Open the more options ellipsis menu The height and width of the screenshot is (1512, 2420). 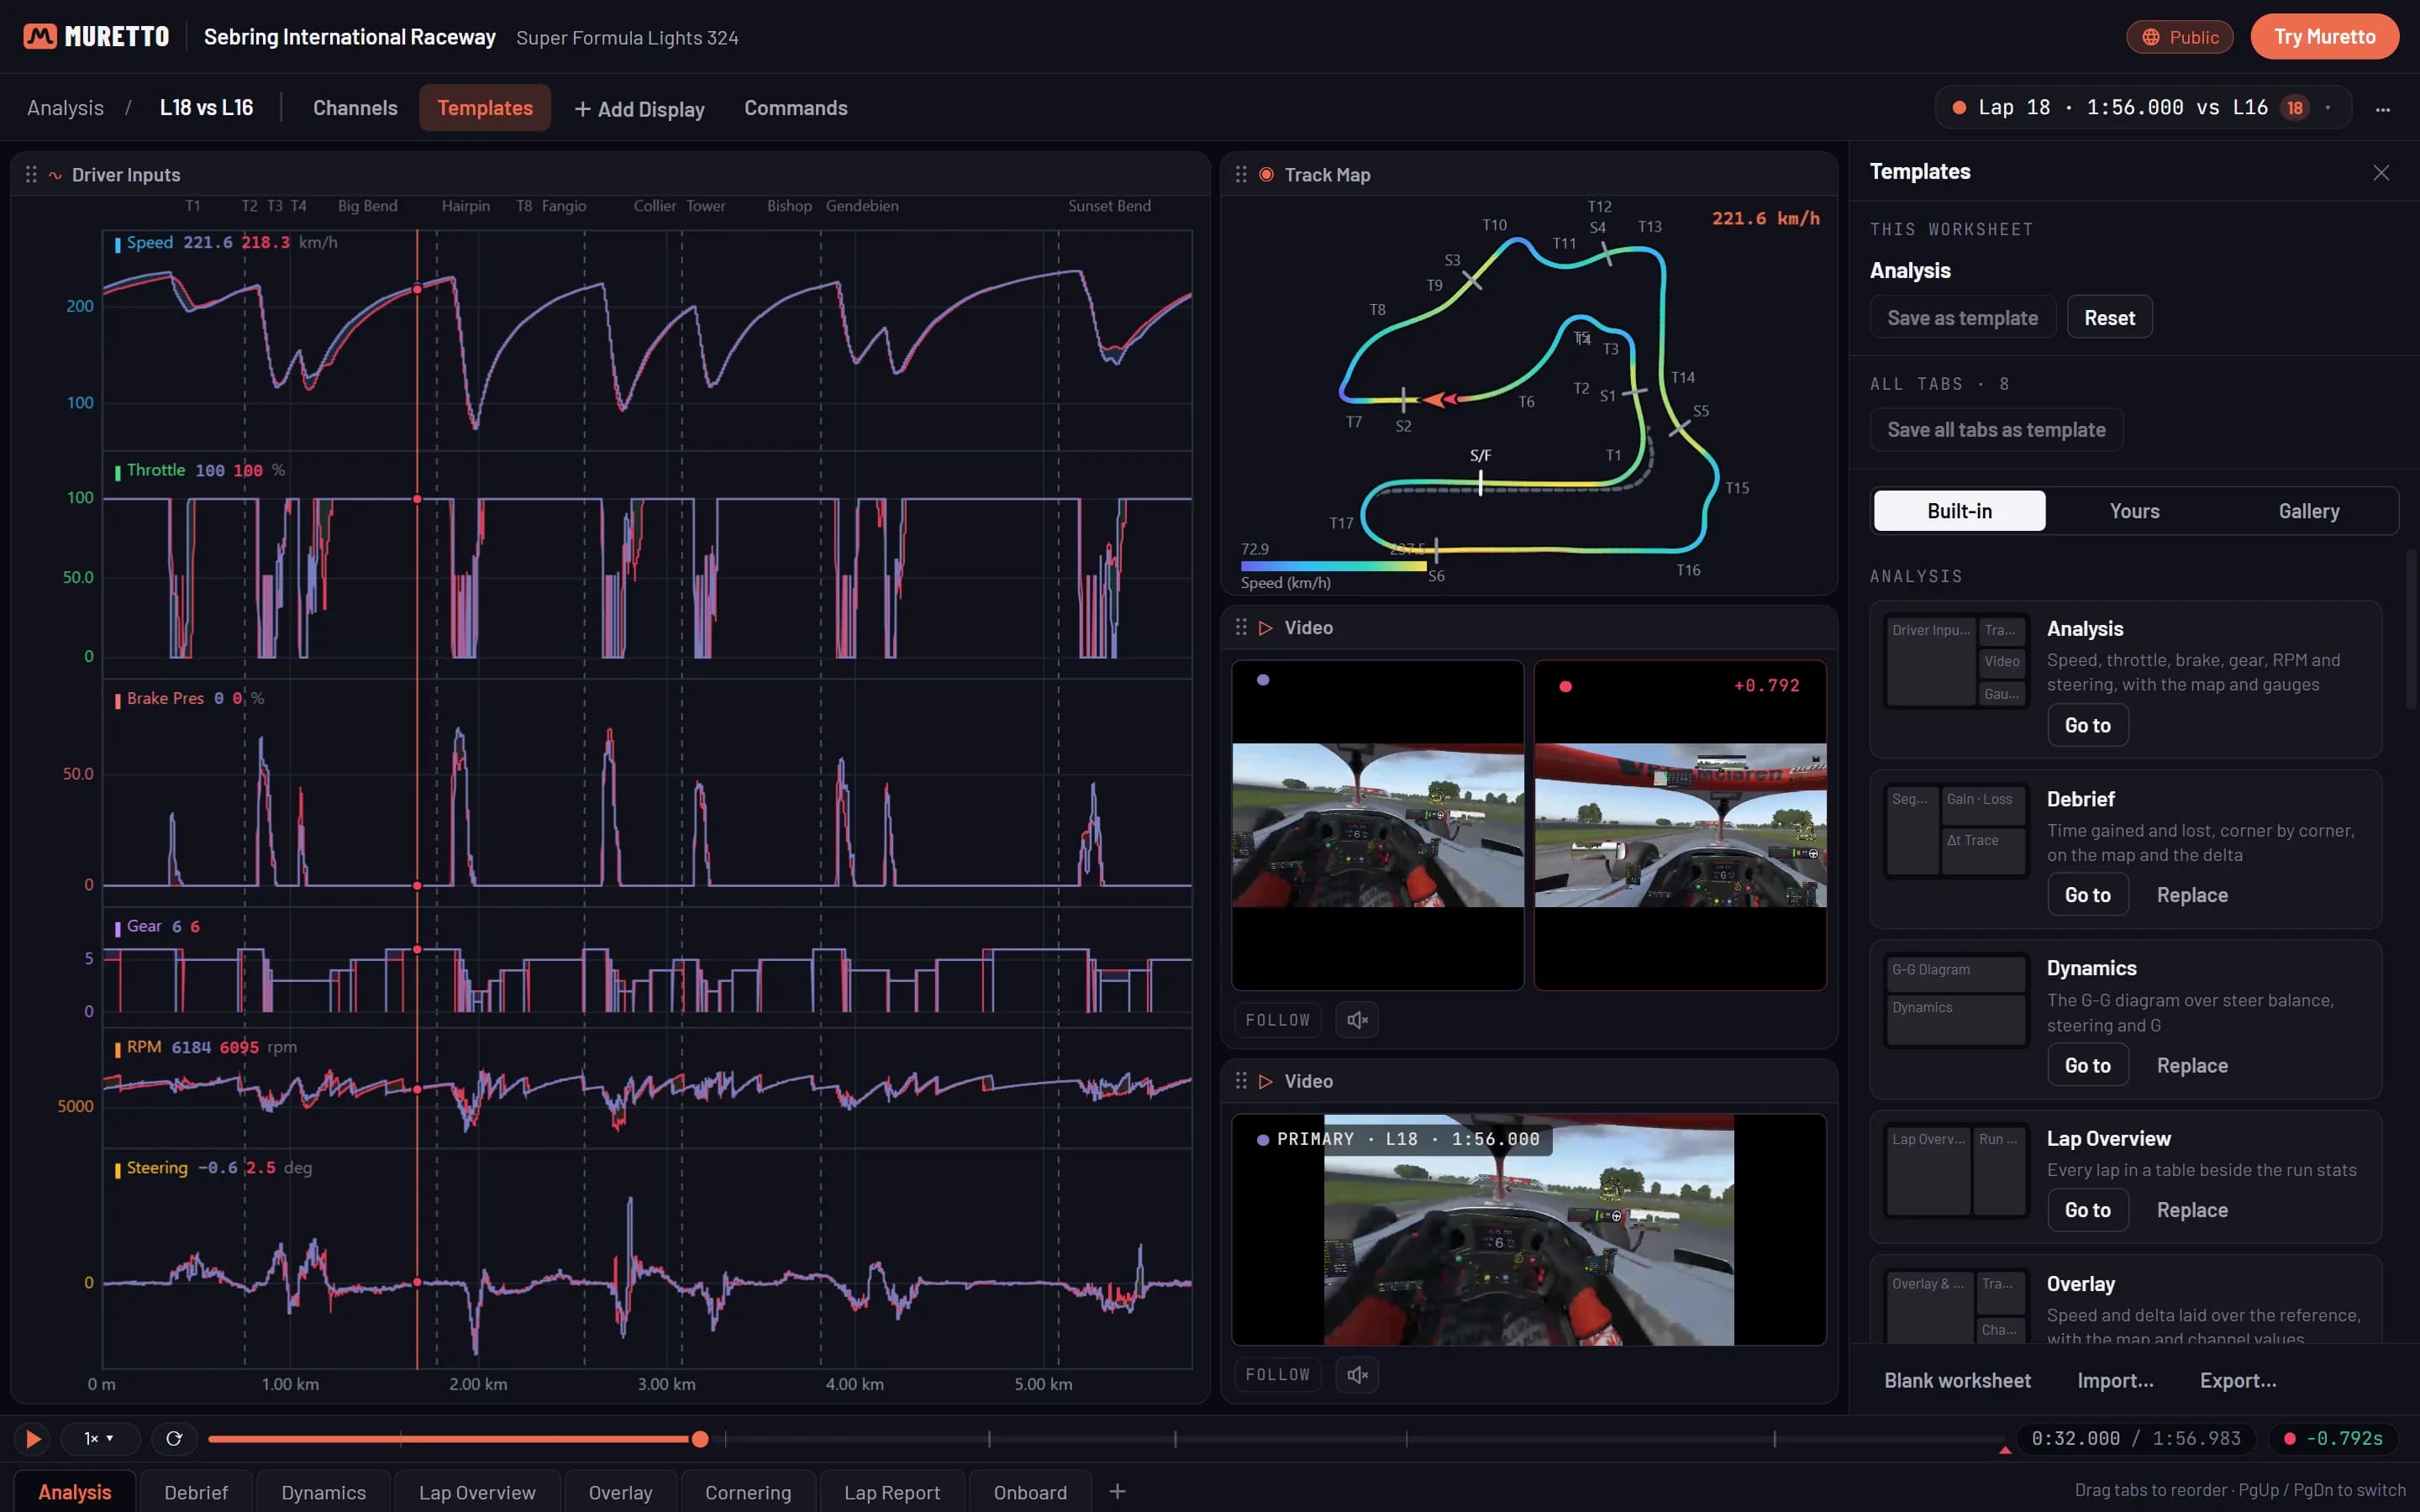pyautogui.click(x=2383, y=109)
